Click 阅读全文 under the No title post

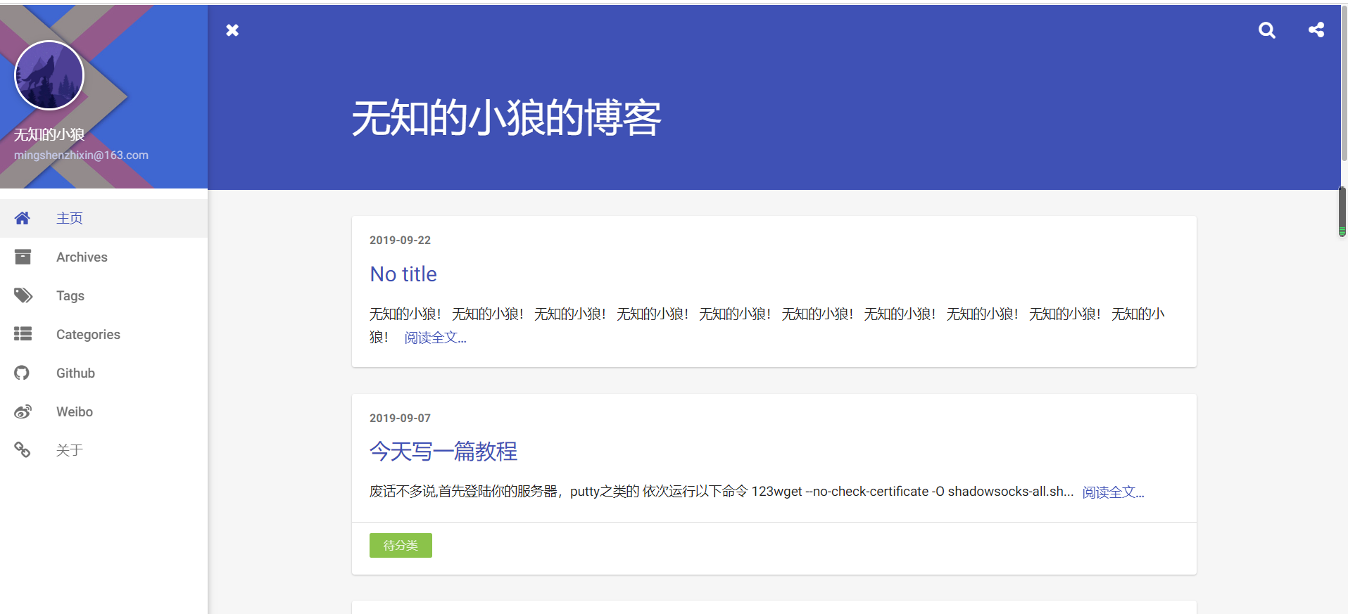click(x=435, y=338)
